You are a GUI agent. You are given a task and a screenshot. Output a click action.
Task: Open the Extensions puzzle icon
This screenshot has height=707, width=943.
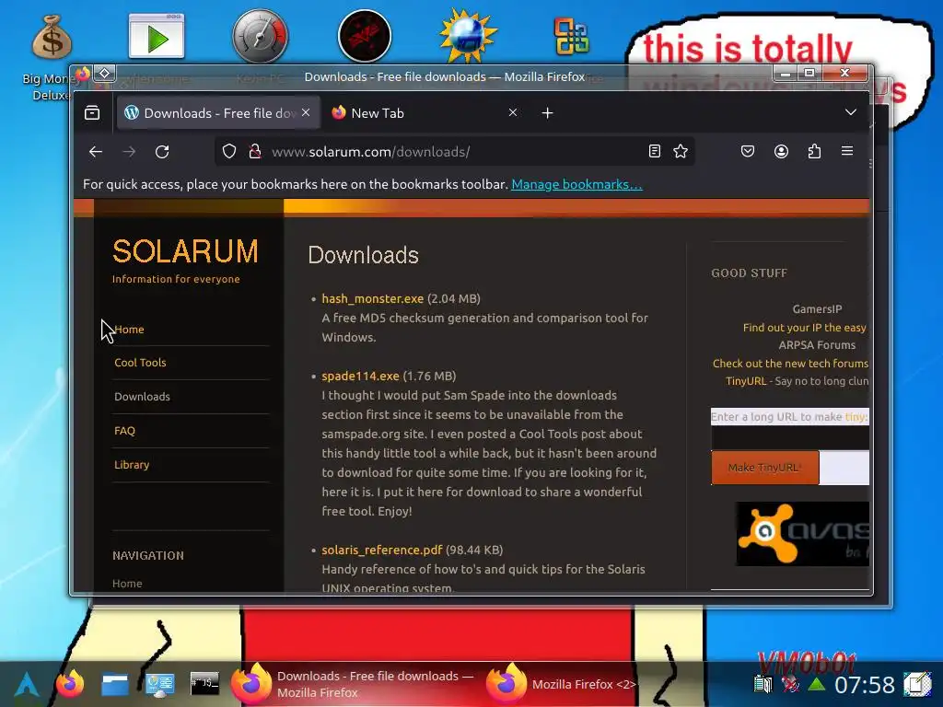[814, 152]
